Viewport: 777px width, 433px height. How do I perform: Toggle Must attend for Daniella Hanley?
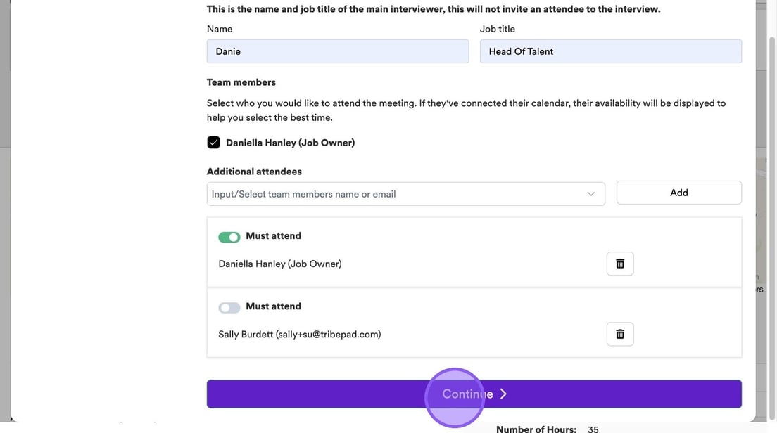click(x=229, y=237)
